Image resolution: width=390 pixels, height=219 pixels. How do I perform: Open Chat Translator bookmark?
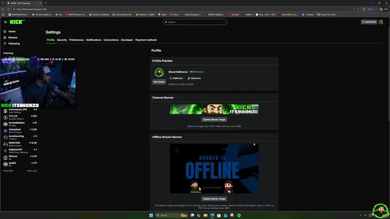(x=122, y=15)
